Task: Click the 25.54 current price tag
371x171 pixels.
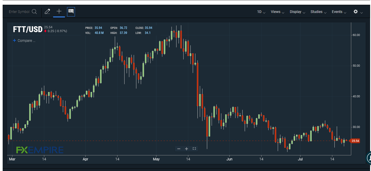Action: coord(354,141)
